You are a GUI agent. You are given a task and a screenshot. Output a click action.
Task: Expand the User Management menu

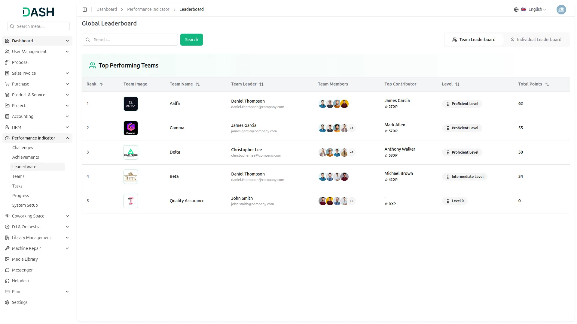[37, 52]
